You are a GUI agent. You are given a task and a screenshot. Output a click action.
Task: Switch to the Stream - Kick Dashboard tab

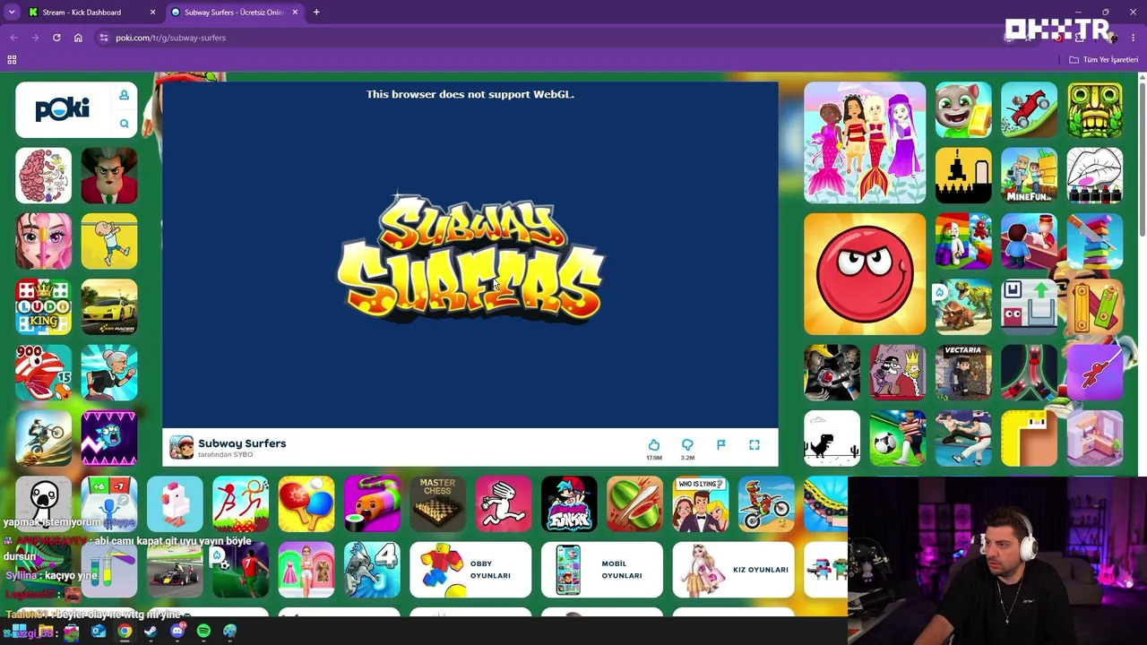coord(91,13)
